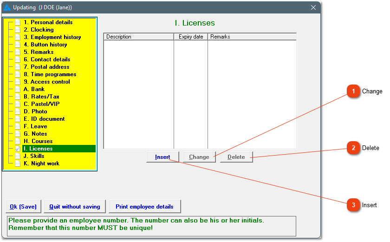Screen dimensions: 390x242
Task: Click page icon beside F. Leave
Action: pos(18,127)
